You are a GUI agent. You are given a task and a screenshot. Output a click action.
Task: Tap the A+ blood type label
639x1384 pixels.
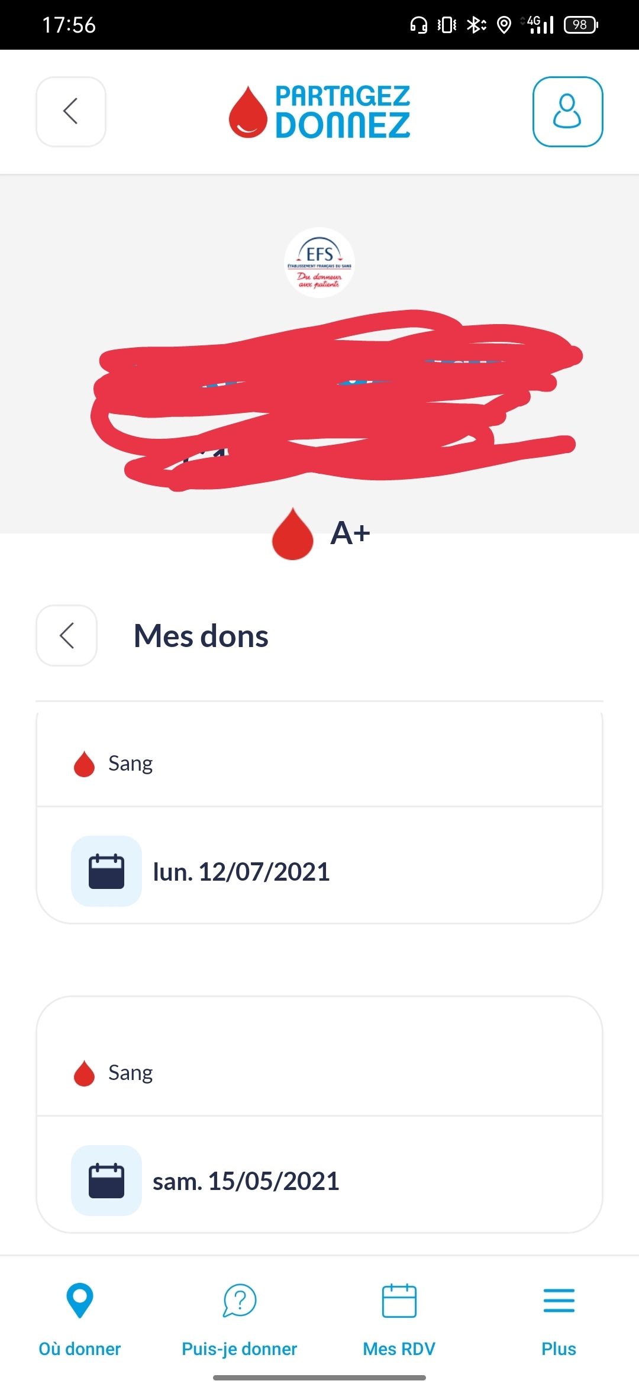point(350,533)
